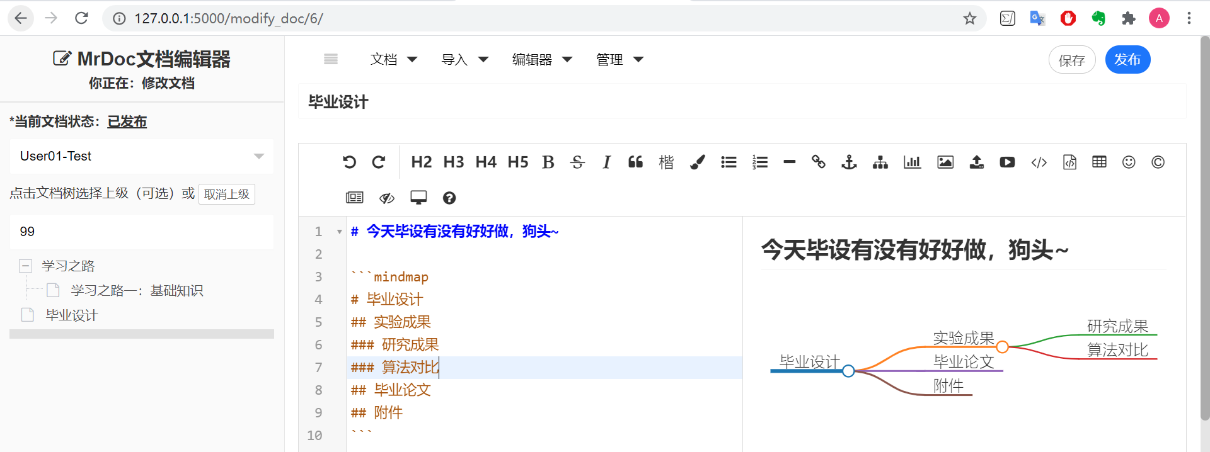Click the paintbrush highlight icon
The image size is (1210, 452).
[698, 162]
